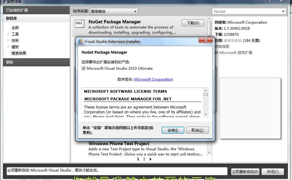
Task: Click MICROSOFT SOFTWARE LICENSE TERMS heading
Action: click(x=125, y=92)
